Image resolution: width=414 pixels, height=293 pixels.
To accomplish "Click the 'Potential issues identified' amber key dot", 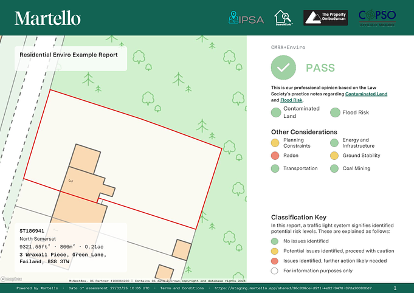I will pos(275,251).
